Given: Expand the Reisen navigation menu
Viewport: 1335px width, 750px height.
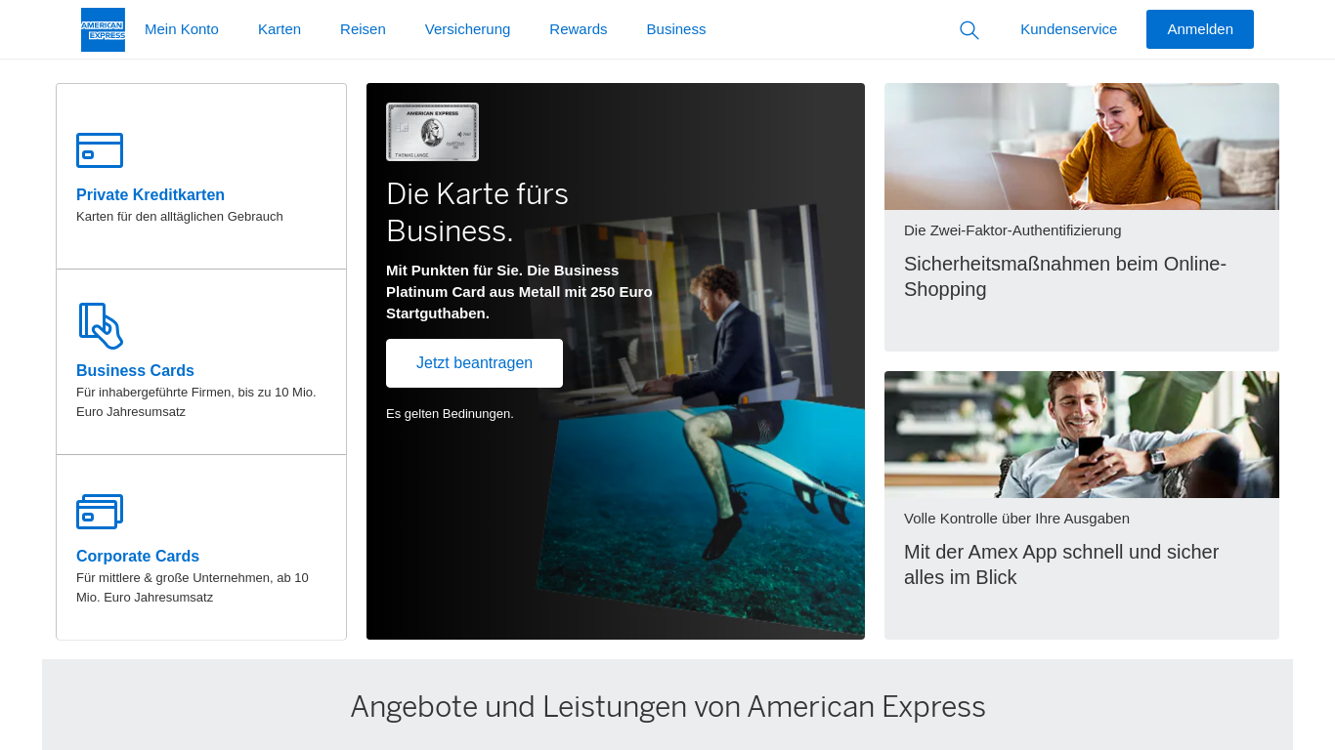Looking at the screenshot, I should pyautogui.click(x=363, y=29).
